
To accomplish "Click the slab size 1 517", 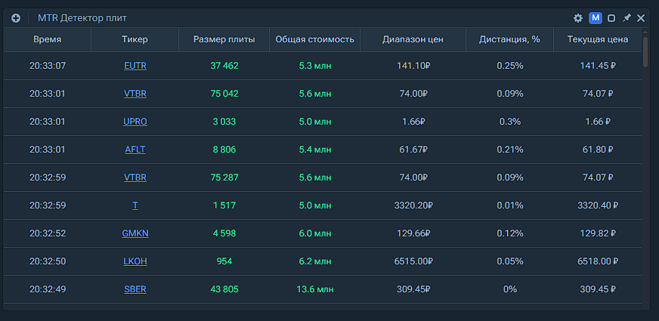I will click(x=224, y=205).
